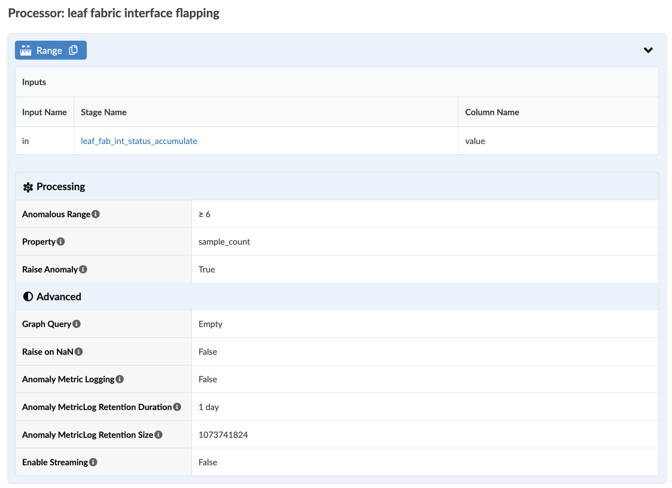This screenshot has height=488, width=672.
Task: Open the leaf_fab_int_status_accumulate stage link
Action: [139, 141]
